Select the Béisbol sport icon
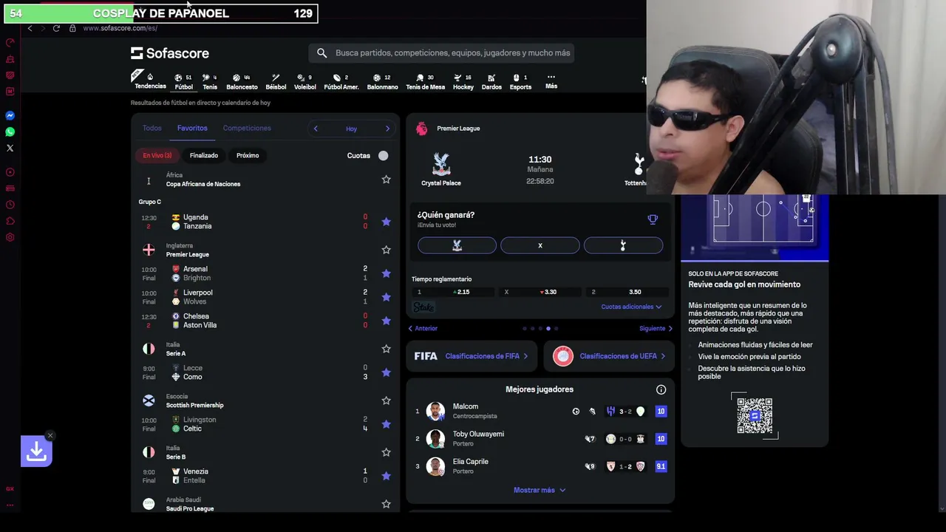This screenshot has width=946, height=532. pyautogui.click(x=276, y=82)
